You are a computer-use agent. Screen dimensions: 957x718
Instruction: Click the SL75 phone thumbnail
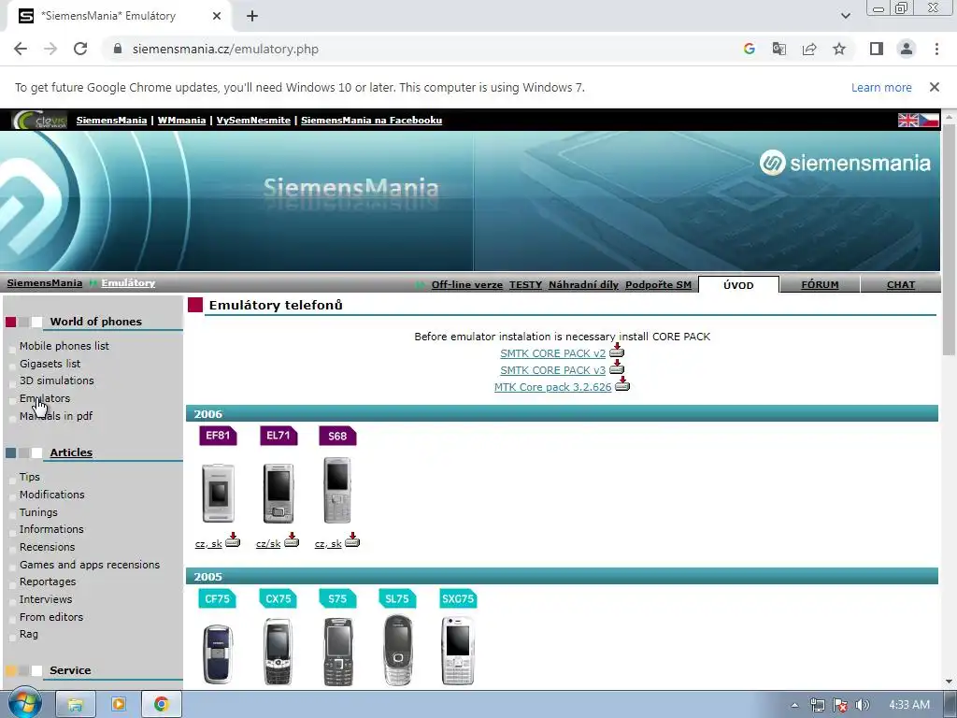(x=398, y=651)
